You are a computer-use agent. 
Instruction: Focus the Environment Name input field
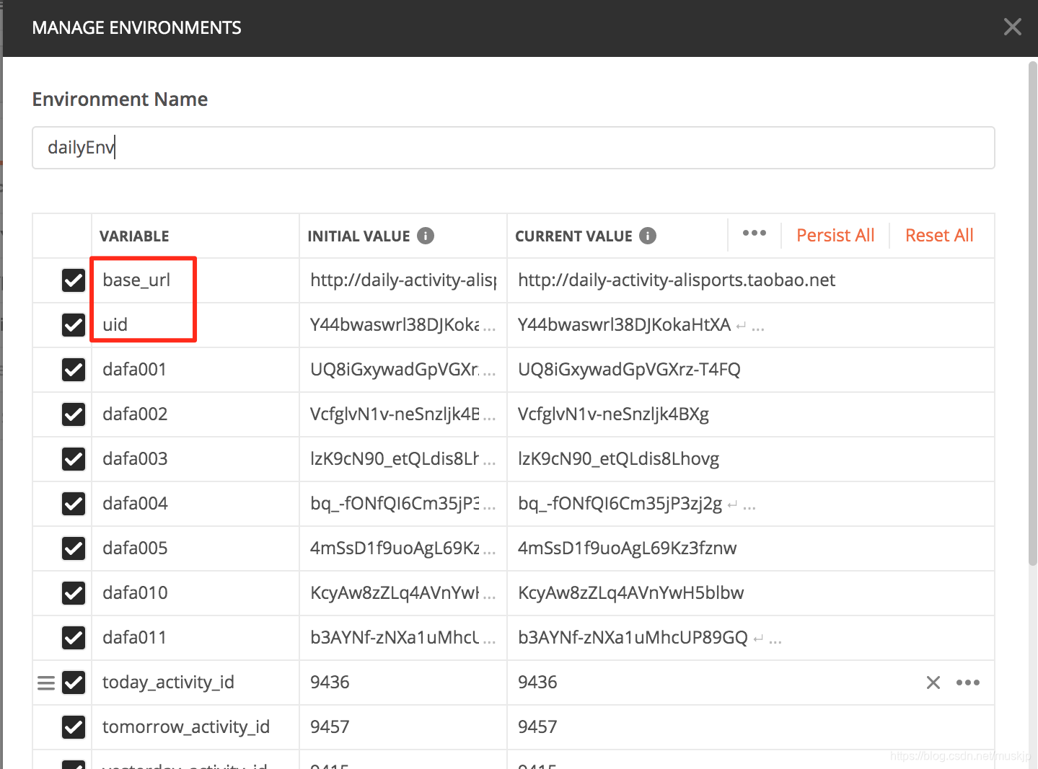[x=514, y=148]
